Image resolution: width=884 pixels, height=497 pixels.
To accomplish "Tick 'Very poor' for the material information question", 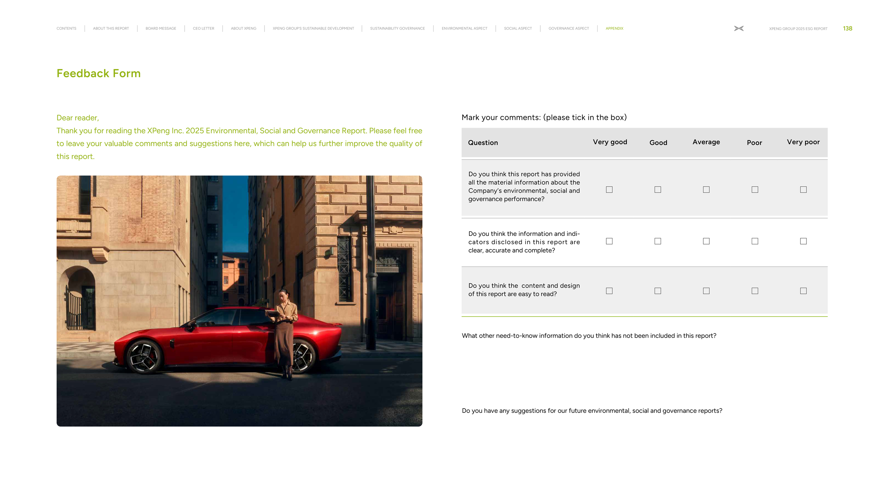I will coord(803,190).
